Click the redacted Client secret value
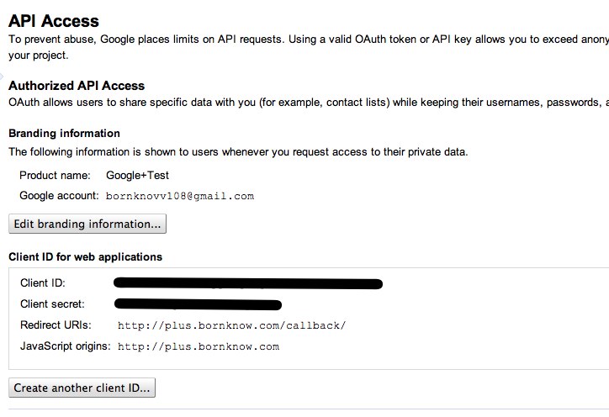The height and width of the screenshot is (417, 609). [198, 304]
